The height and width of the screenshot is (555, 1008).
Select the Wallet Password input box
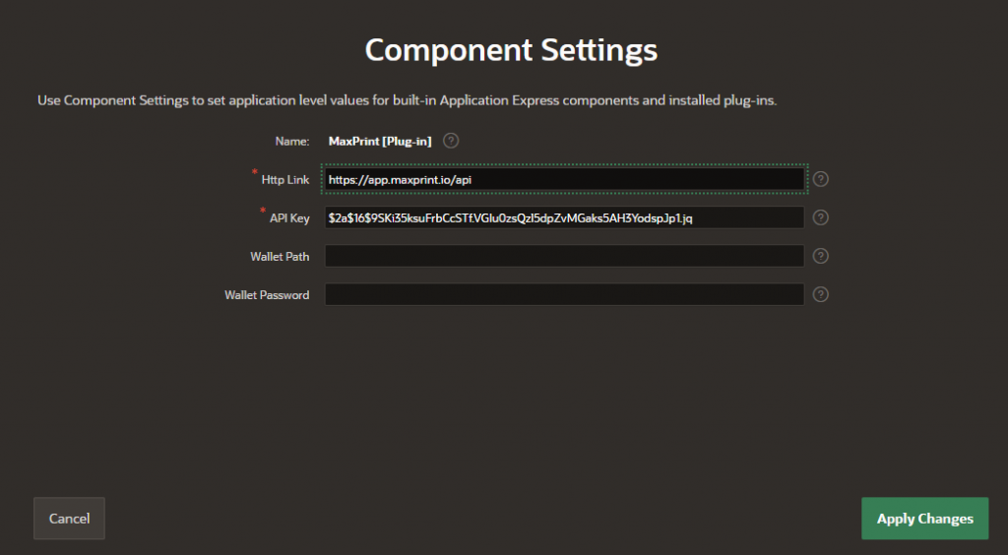[x=564, y=294]
